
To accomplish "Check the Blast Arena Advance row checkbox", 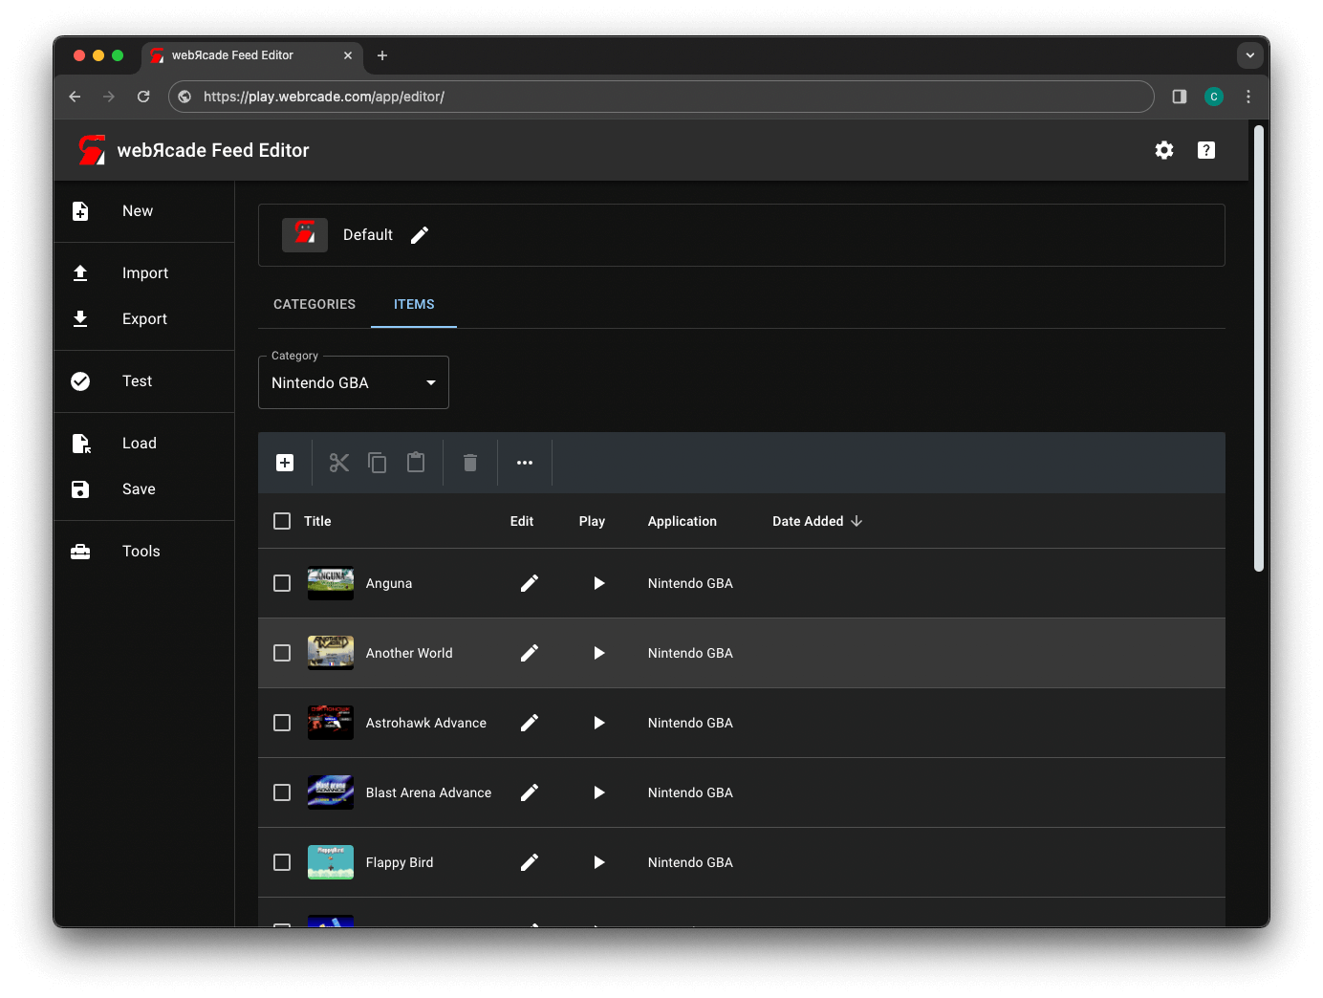I will [x=282, y=792].
